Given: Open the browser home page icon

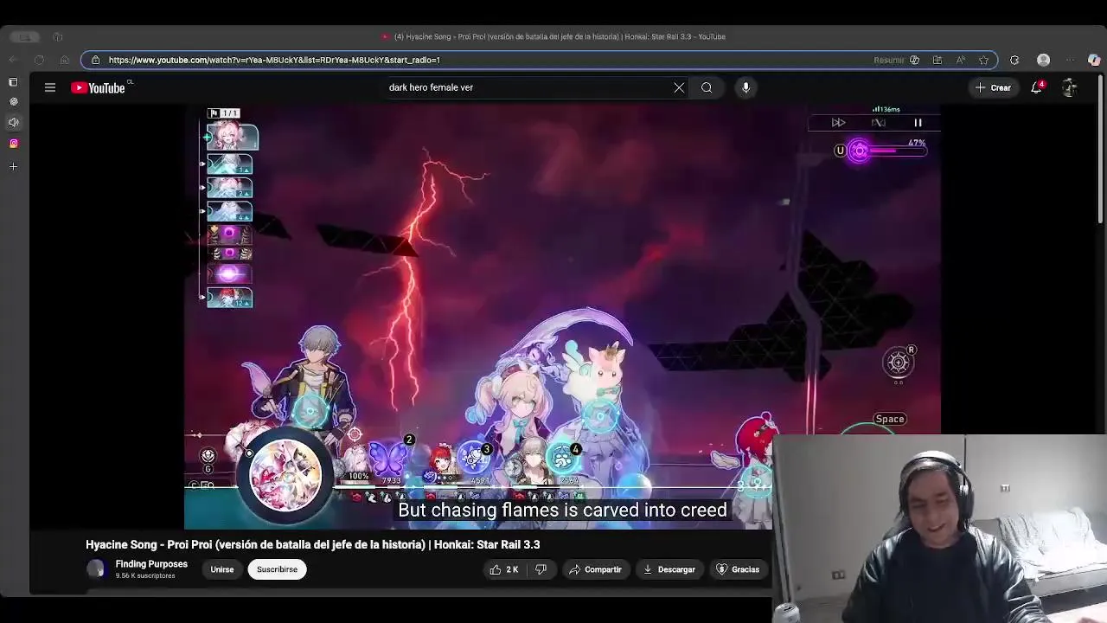Looking at the screenshot, I should click(64, 60).
